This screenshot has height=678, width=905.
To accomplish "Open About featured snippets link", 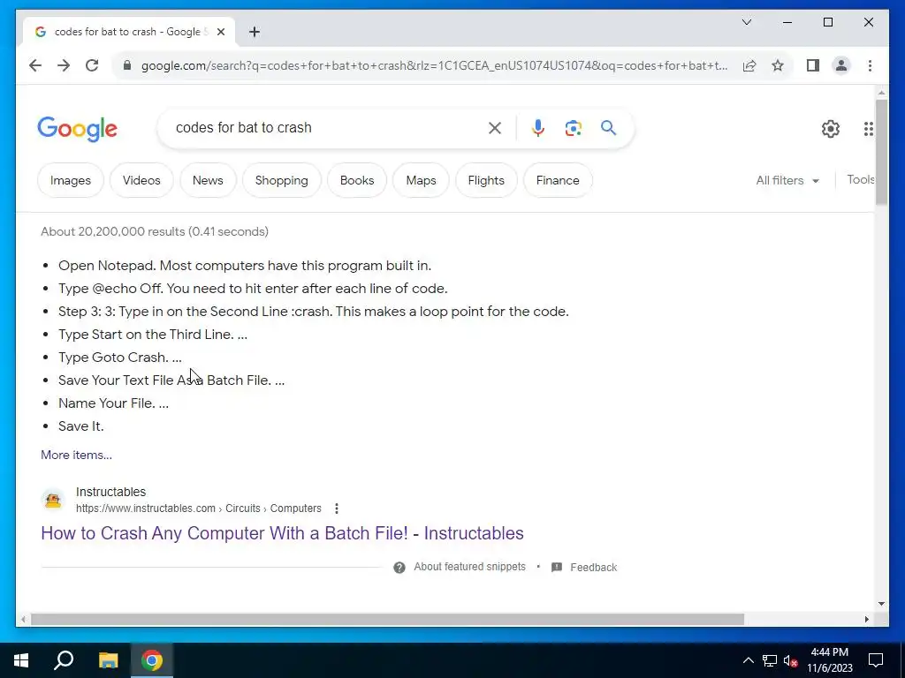I will click(x=470, y=568).
